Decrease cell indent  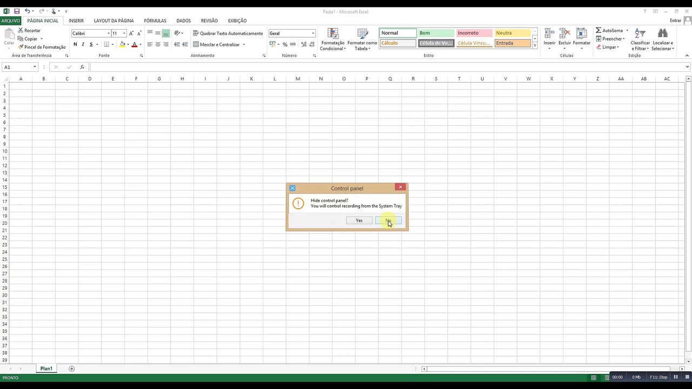(177, 44)
